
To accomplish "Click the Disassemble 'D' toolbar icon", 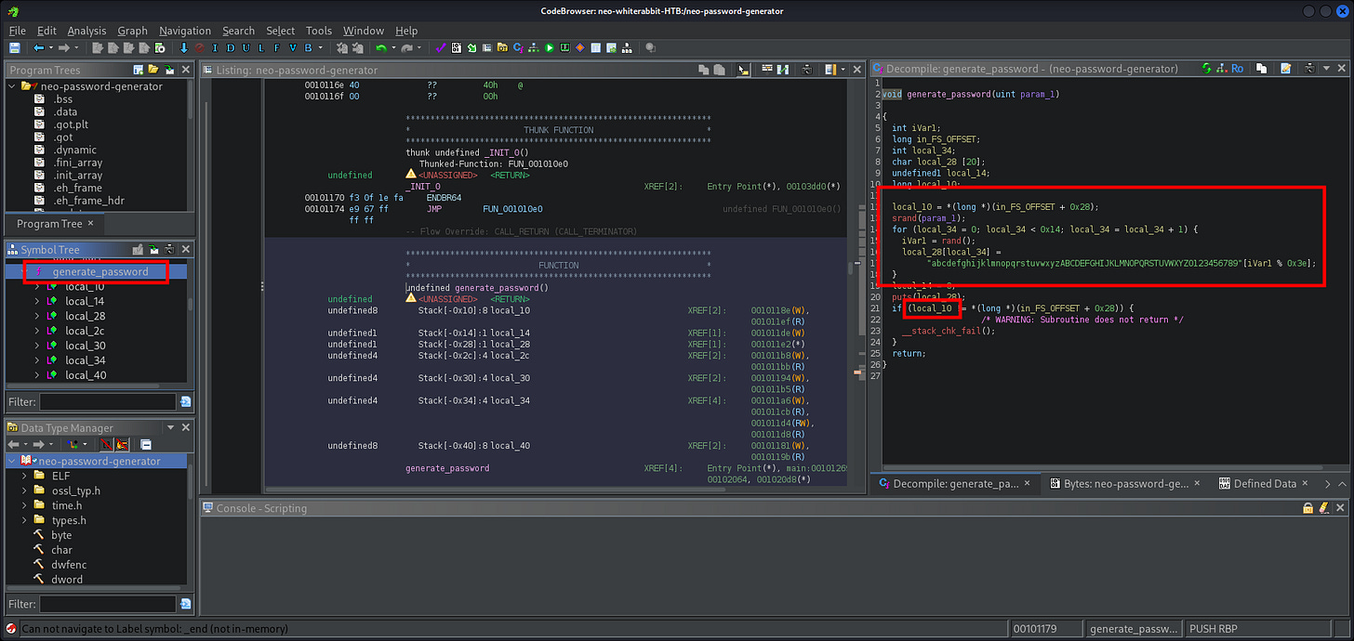I will [x=230, y=48].
